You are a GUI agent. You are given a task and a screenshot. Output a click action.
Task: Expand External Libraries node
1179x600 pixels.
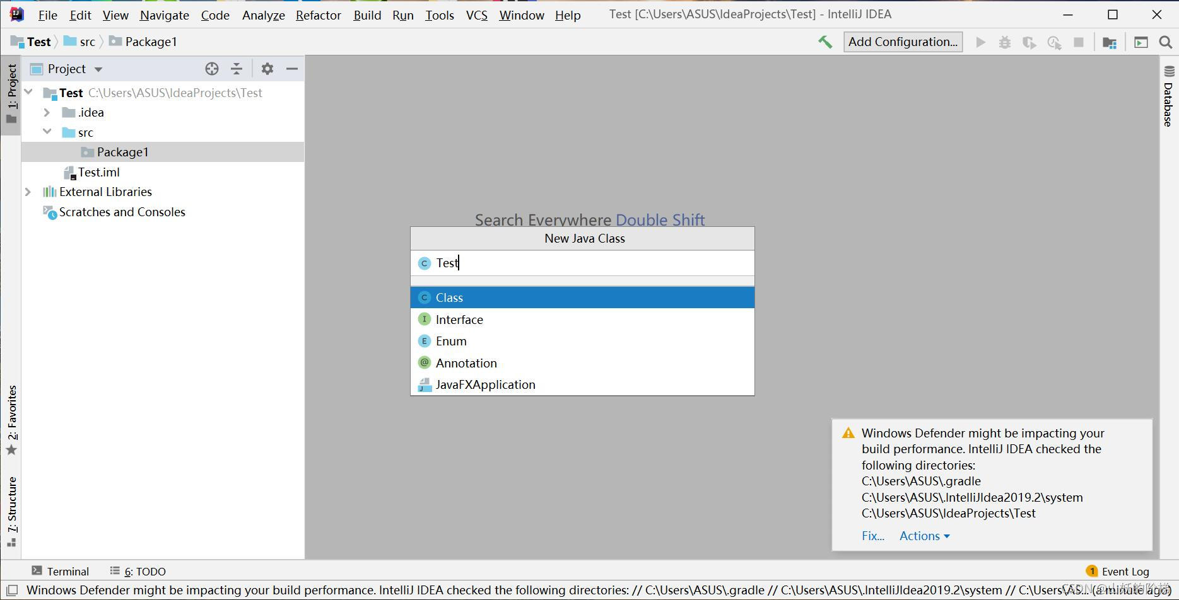[28, 192]
